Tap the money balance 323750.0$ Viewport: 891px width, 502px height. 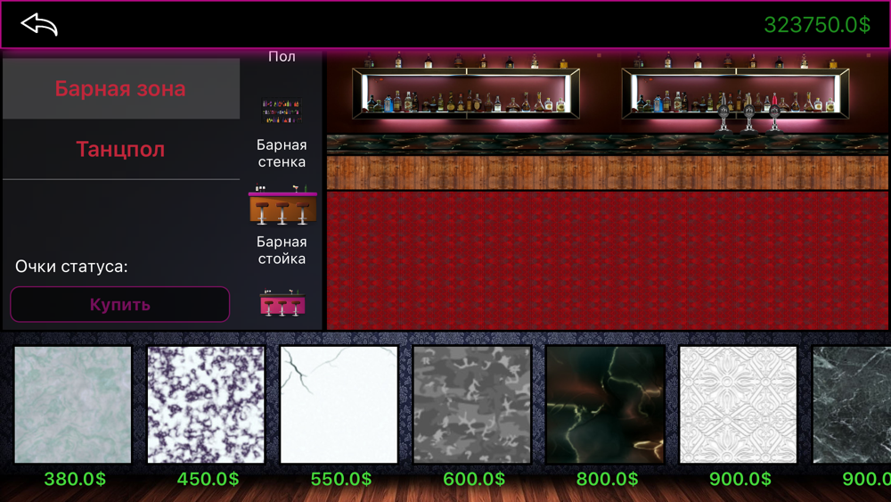click(817, 25)
